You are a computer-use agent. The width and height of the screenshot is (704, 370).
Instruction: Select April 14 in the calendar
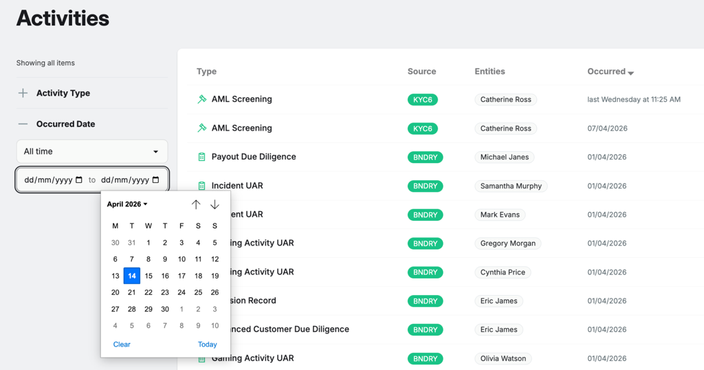pos(131,276)
